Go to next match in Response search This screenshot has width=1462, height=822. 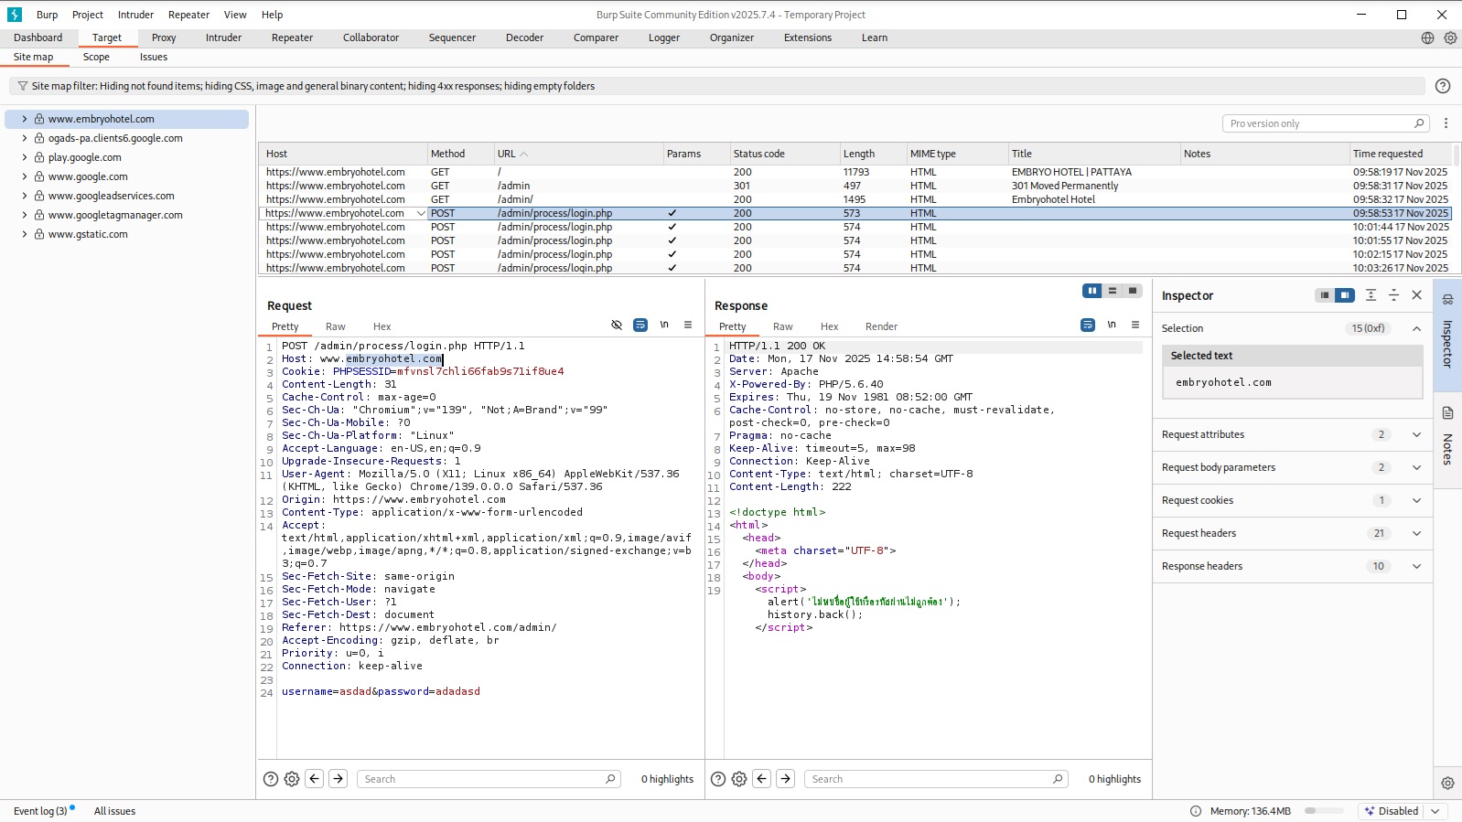[x=786, y=779]
